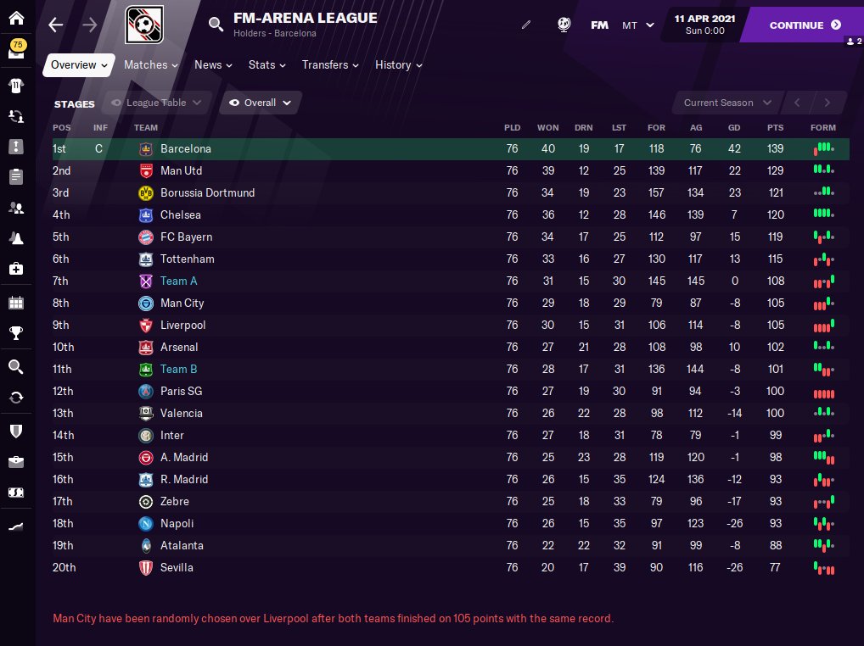Open the Team A club link
Image resolution: width=864 pixels, height=646 pixels.
[x=178, y=281]
